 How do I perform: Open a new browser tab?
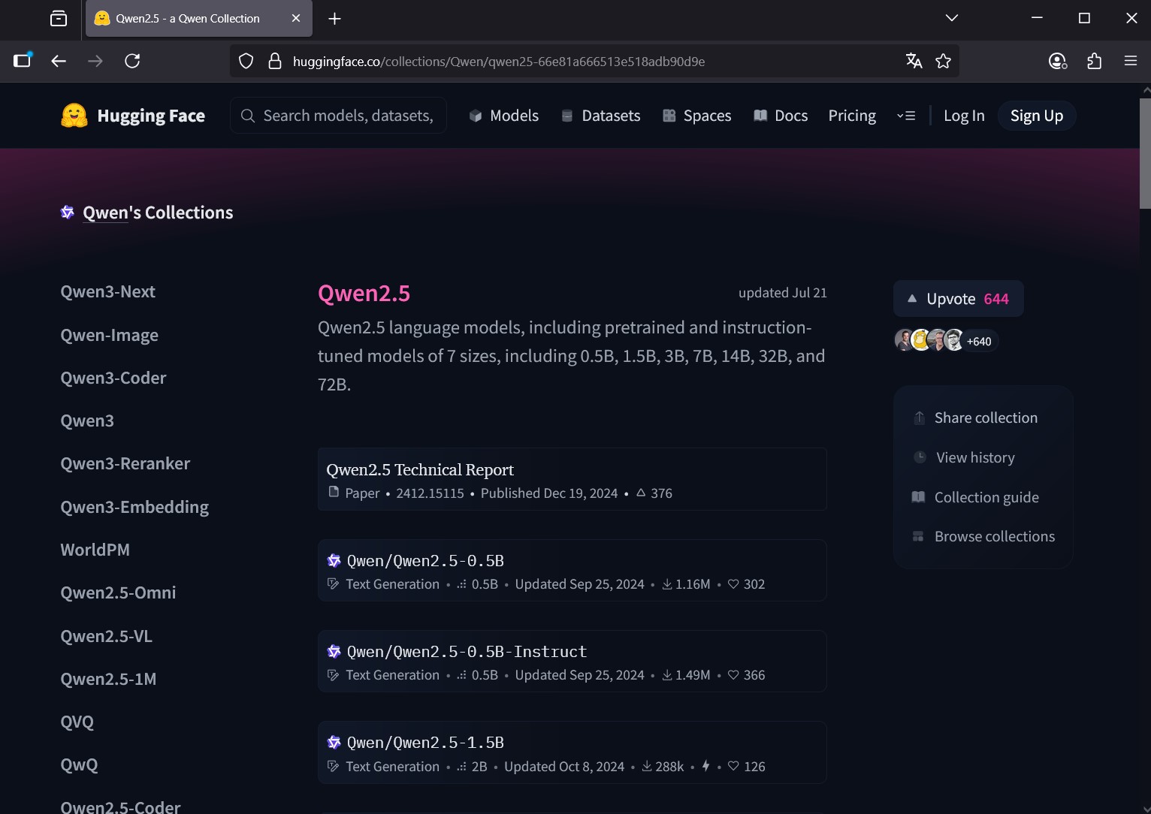point(335,19)
